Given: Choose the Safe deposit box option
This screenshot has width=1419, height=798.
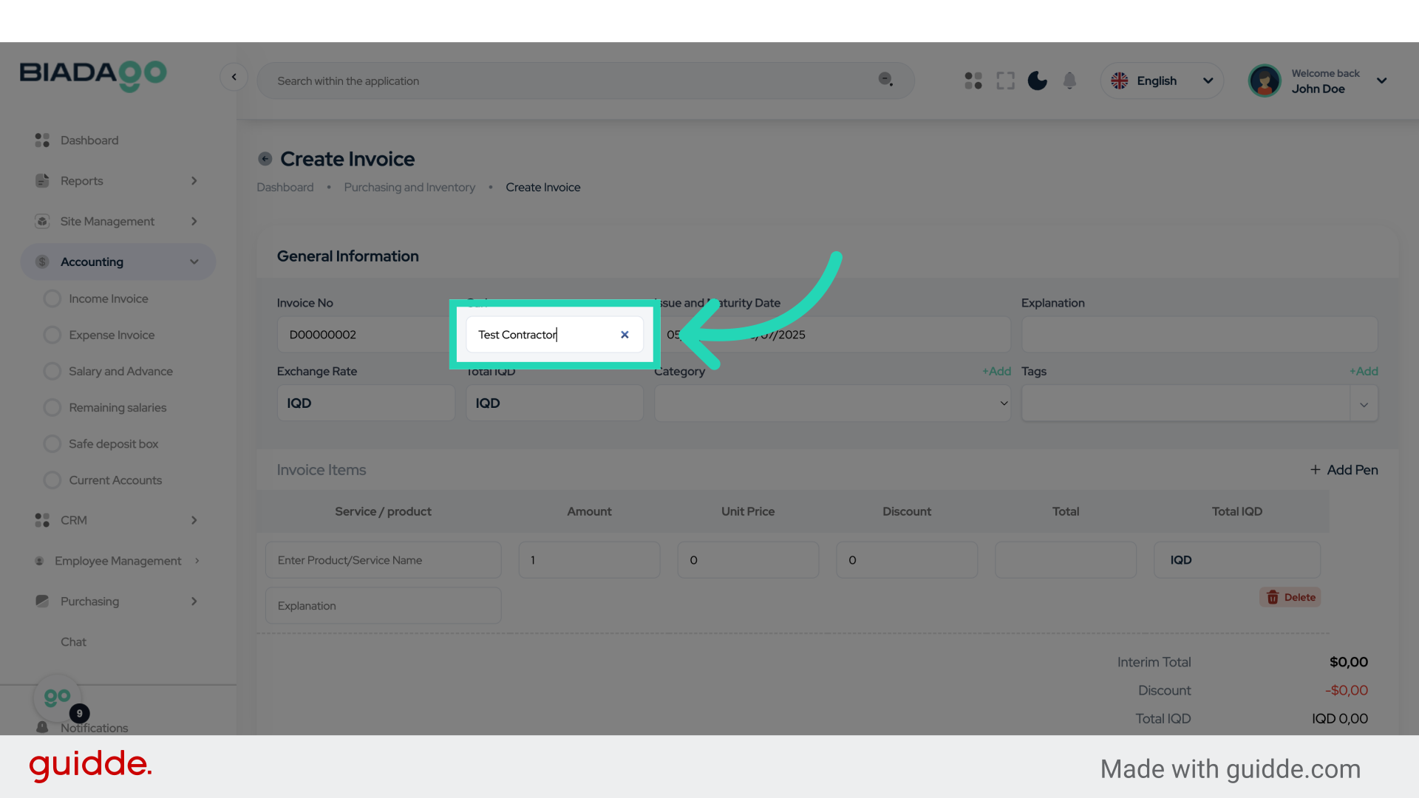Looking at the screenshot, I should pos(113,443).
